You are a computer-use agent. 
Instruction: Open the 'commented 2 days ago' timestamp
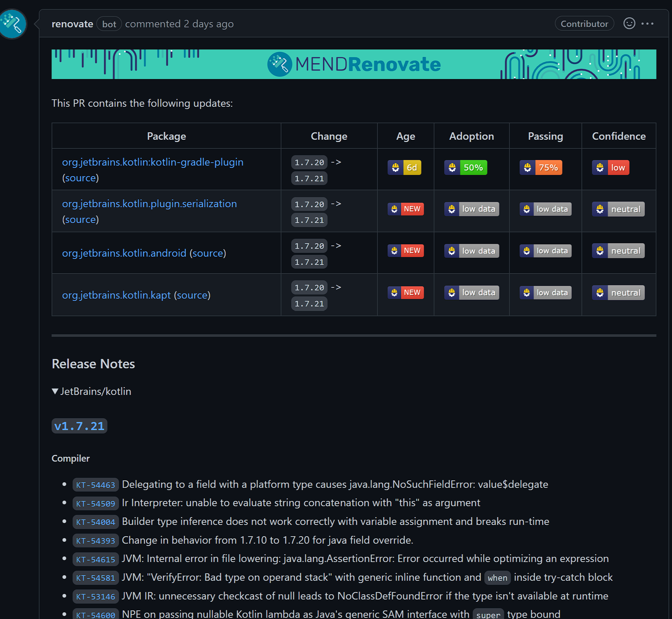tap(179, 24)
